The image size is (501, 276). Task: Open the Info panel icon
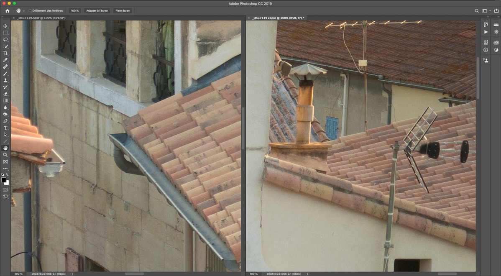486,50
